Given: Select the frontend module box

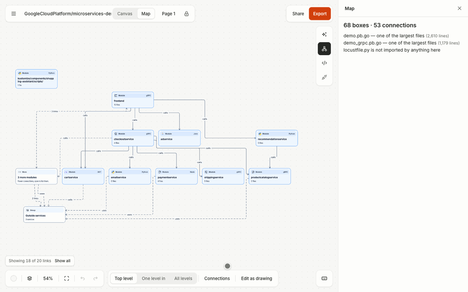Looking at the screenshot, I should (x=133, y=100).
